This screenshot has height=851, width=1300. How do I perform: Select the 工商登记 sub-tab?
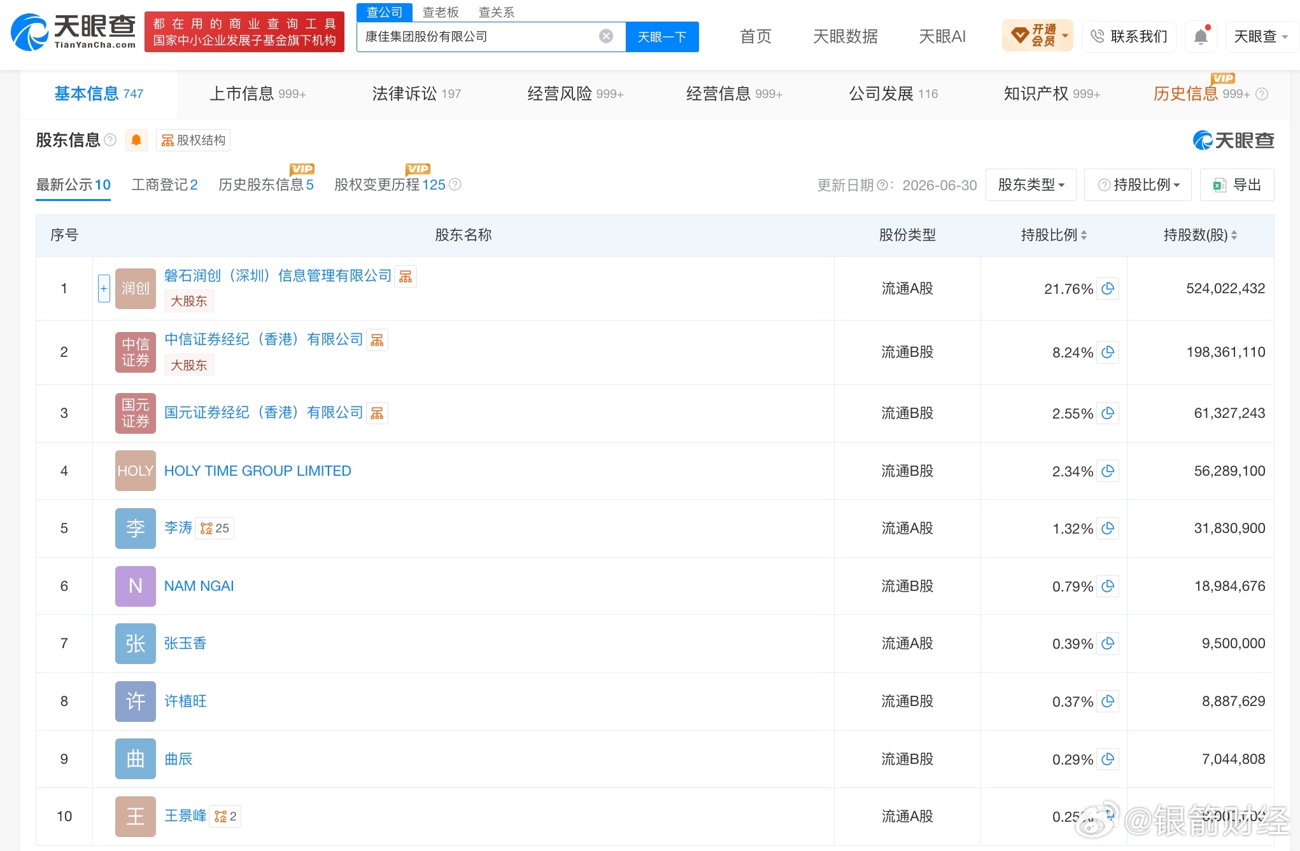[x=164, y=185]
